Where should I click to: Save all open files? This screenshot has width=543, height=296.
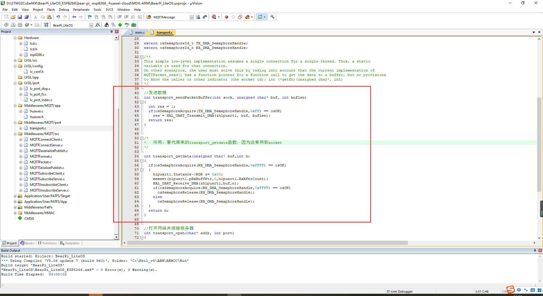27,17
